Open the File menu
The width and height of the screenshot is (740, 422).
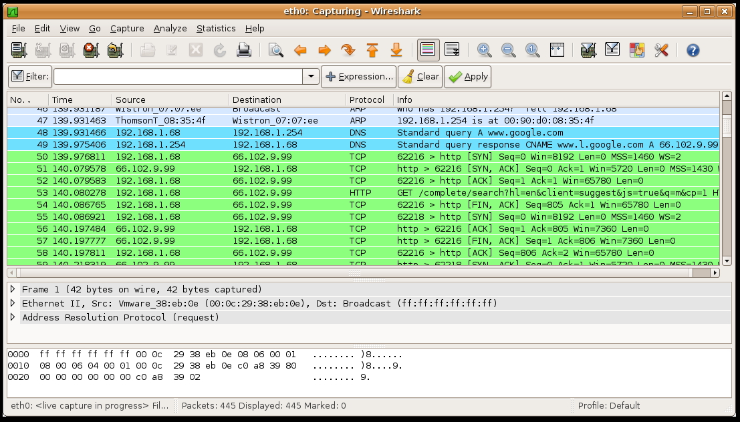19,28
